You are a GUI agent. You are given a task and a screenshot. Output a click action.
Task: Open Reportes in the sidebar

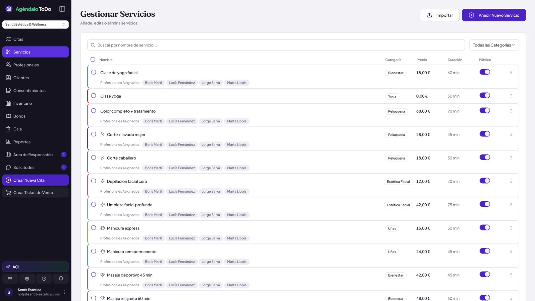coord(35,142)
